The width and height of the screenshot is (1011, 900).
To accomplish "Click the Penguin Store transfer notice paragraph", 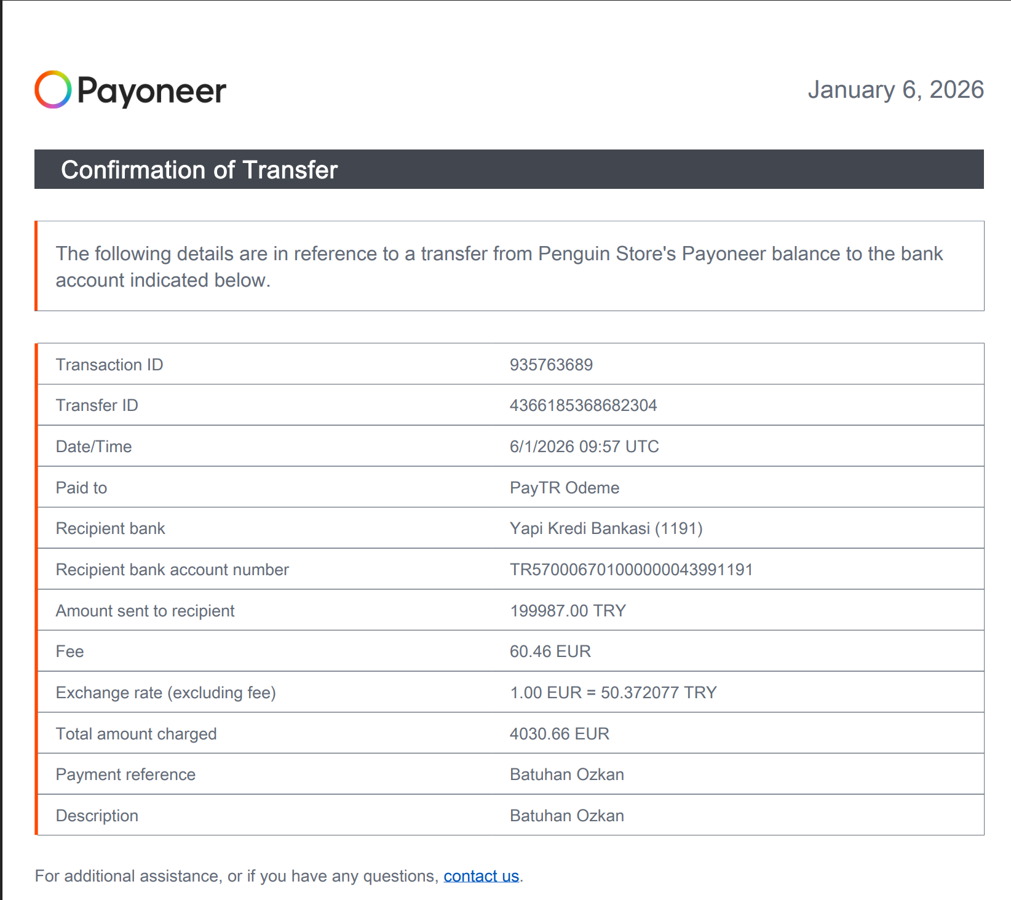I will (499, 266).
